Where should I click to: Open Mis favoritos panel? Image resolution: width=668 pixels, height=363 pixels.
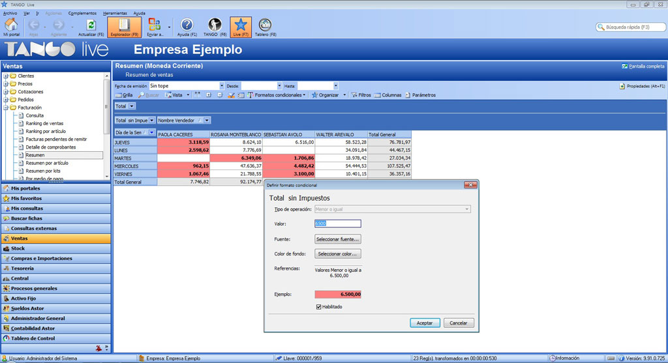coord(56,198)
